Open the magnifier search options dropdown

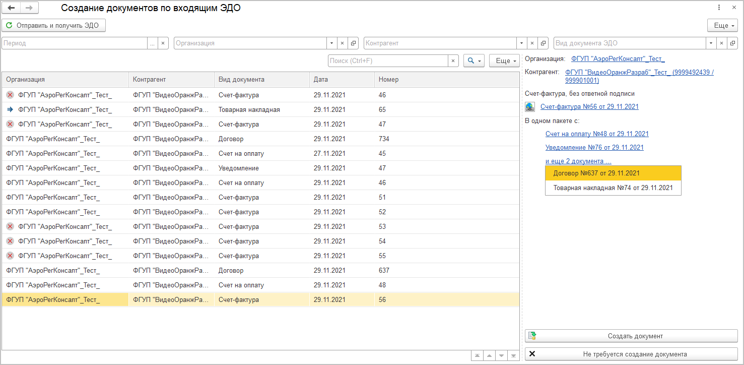(x=474, y=61)
